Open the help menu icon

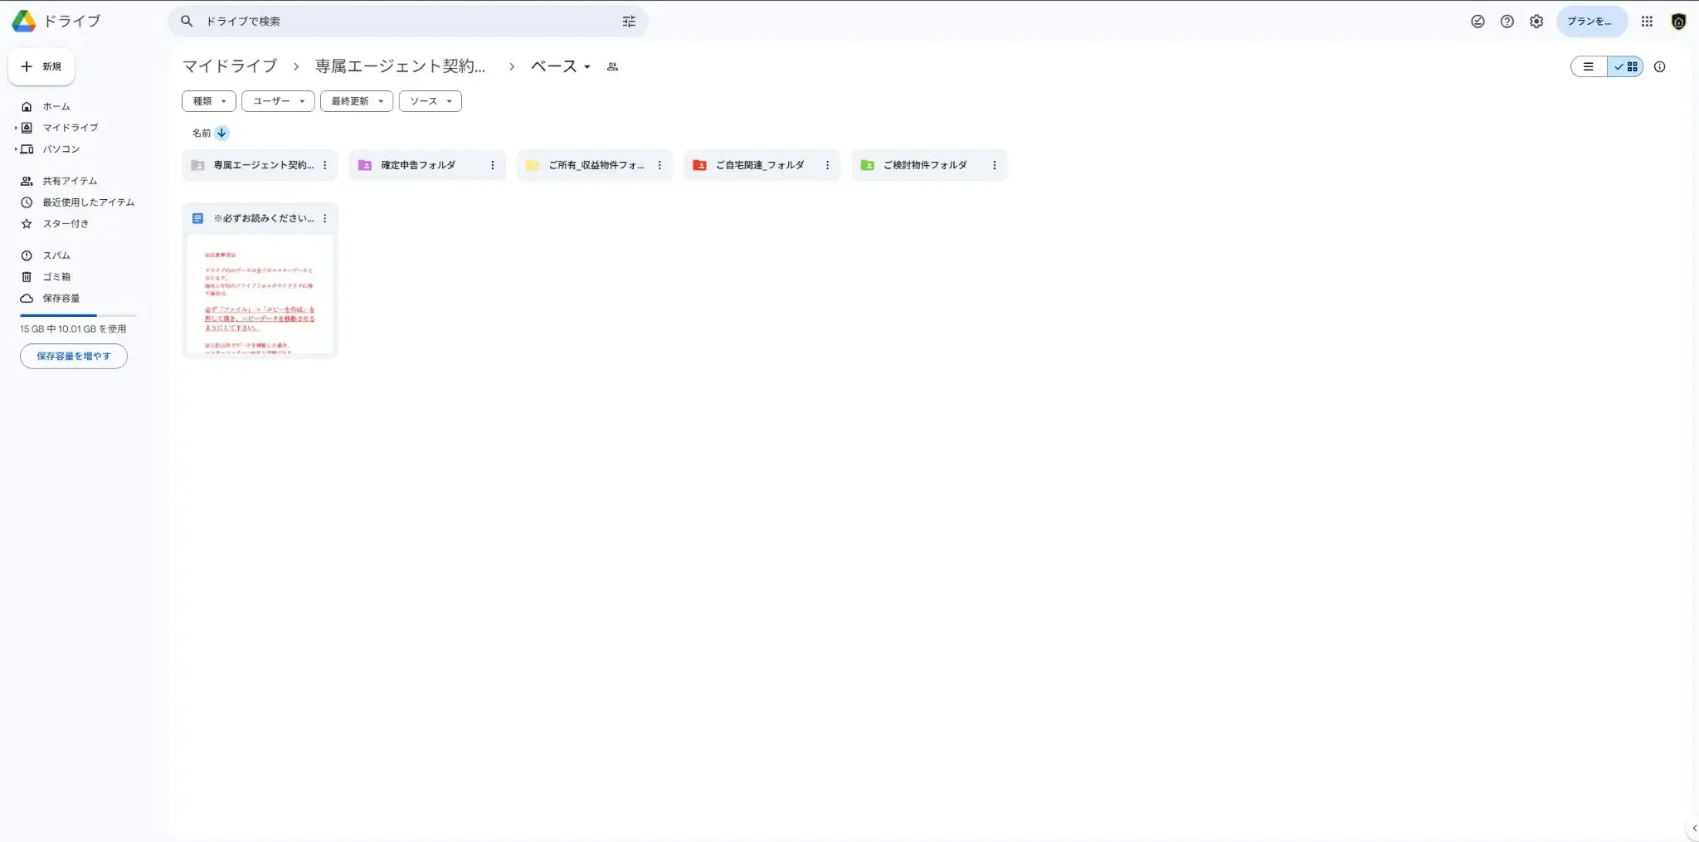[1507, 22]
